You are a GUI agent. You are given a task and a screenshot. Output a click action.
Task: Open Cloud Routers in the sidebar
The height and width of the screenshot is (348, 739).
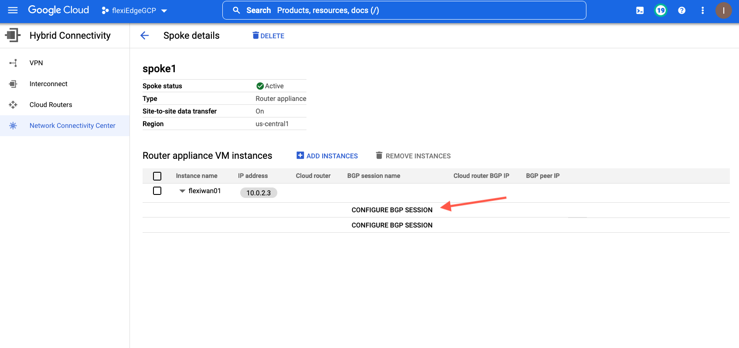coord(65,105)
